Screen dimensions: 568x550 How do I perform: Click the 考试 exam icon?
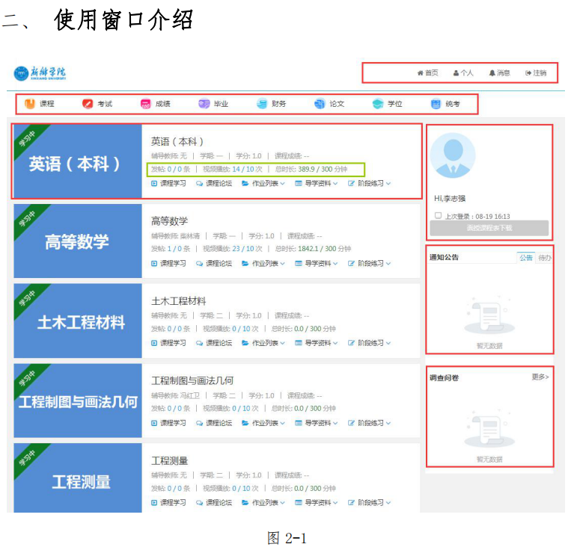pos(88,104)
